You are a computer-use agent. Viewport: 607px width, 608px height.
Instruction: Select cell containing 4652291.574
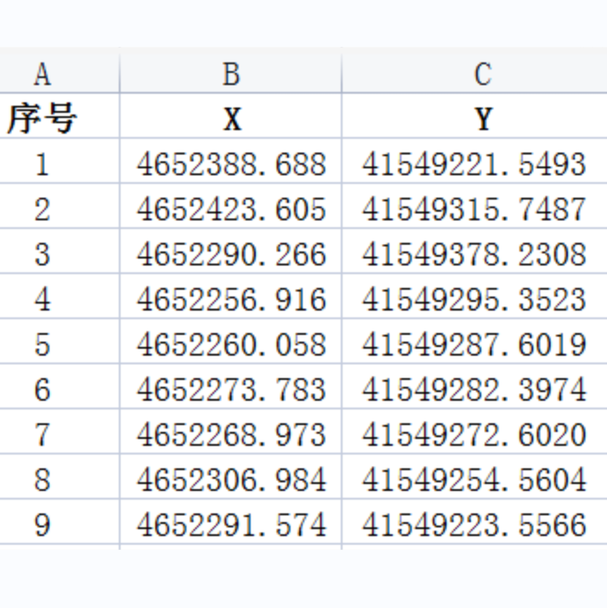tap(231, 521)
